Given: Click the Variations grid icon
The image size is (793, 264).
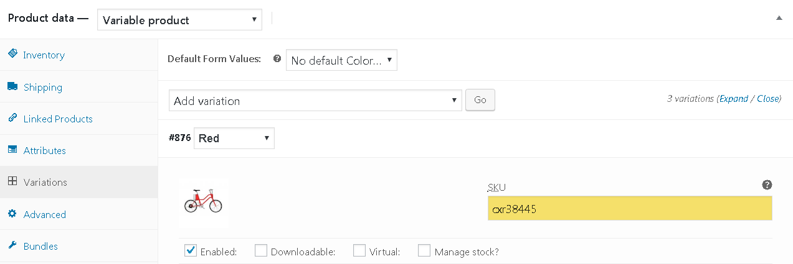Looking at the screenshot, I should click(12, 181).
